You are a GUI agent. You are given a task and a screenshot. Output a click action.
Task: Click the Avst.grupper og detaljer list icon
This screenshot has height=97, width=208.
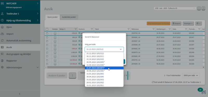pos(2,54)
